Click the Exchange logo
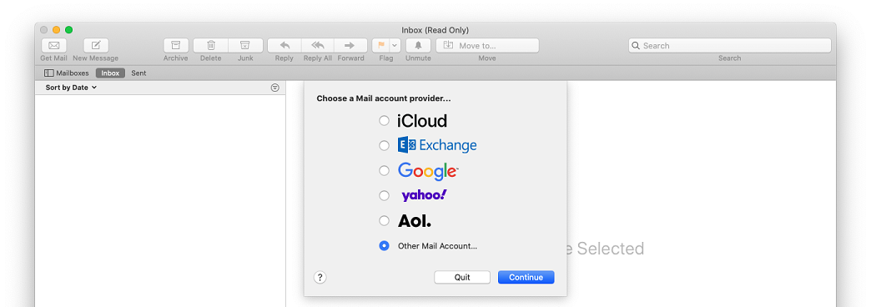The width and height of the screenshot is (871, 307). (437, 145)
